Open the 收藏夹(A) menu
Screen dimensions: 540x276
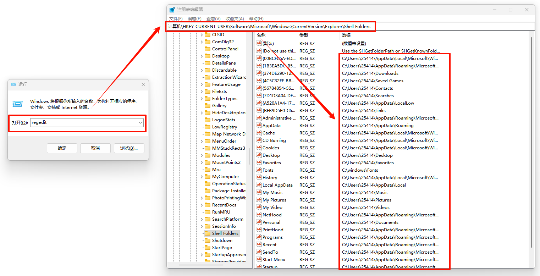pyautogui.click(x=235, y=19)
